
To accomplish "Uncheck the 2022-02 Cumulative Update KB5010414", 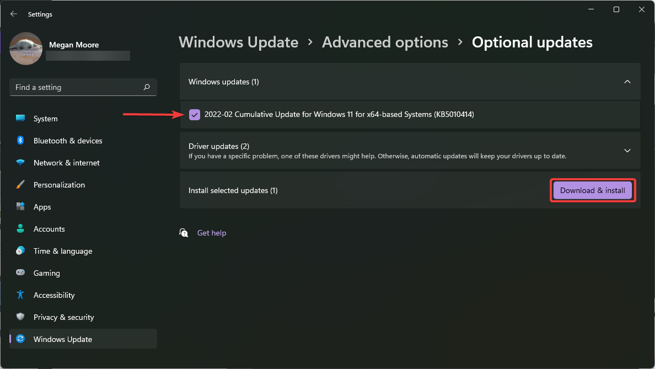I will tap(195, 114).
